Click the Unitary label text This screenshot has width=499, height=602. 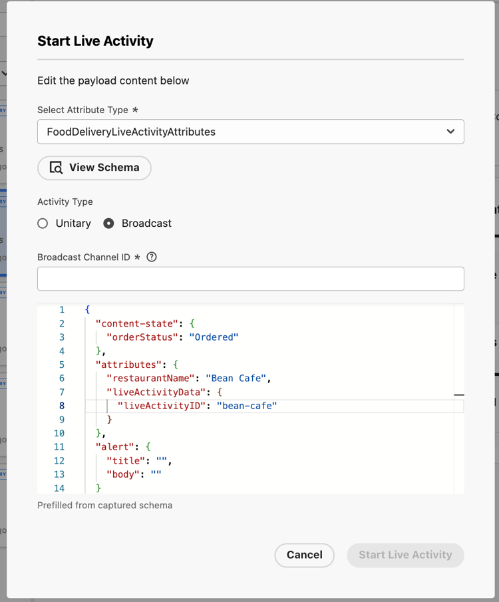(x=73, y=224)
